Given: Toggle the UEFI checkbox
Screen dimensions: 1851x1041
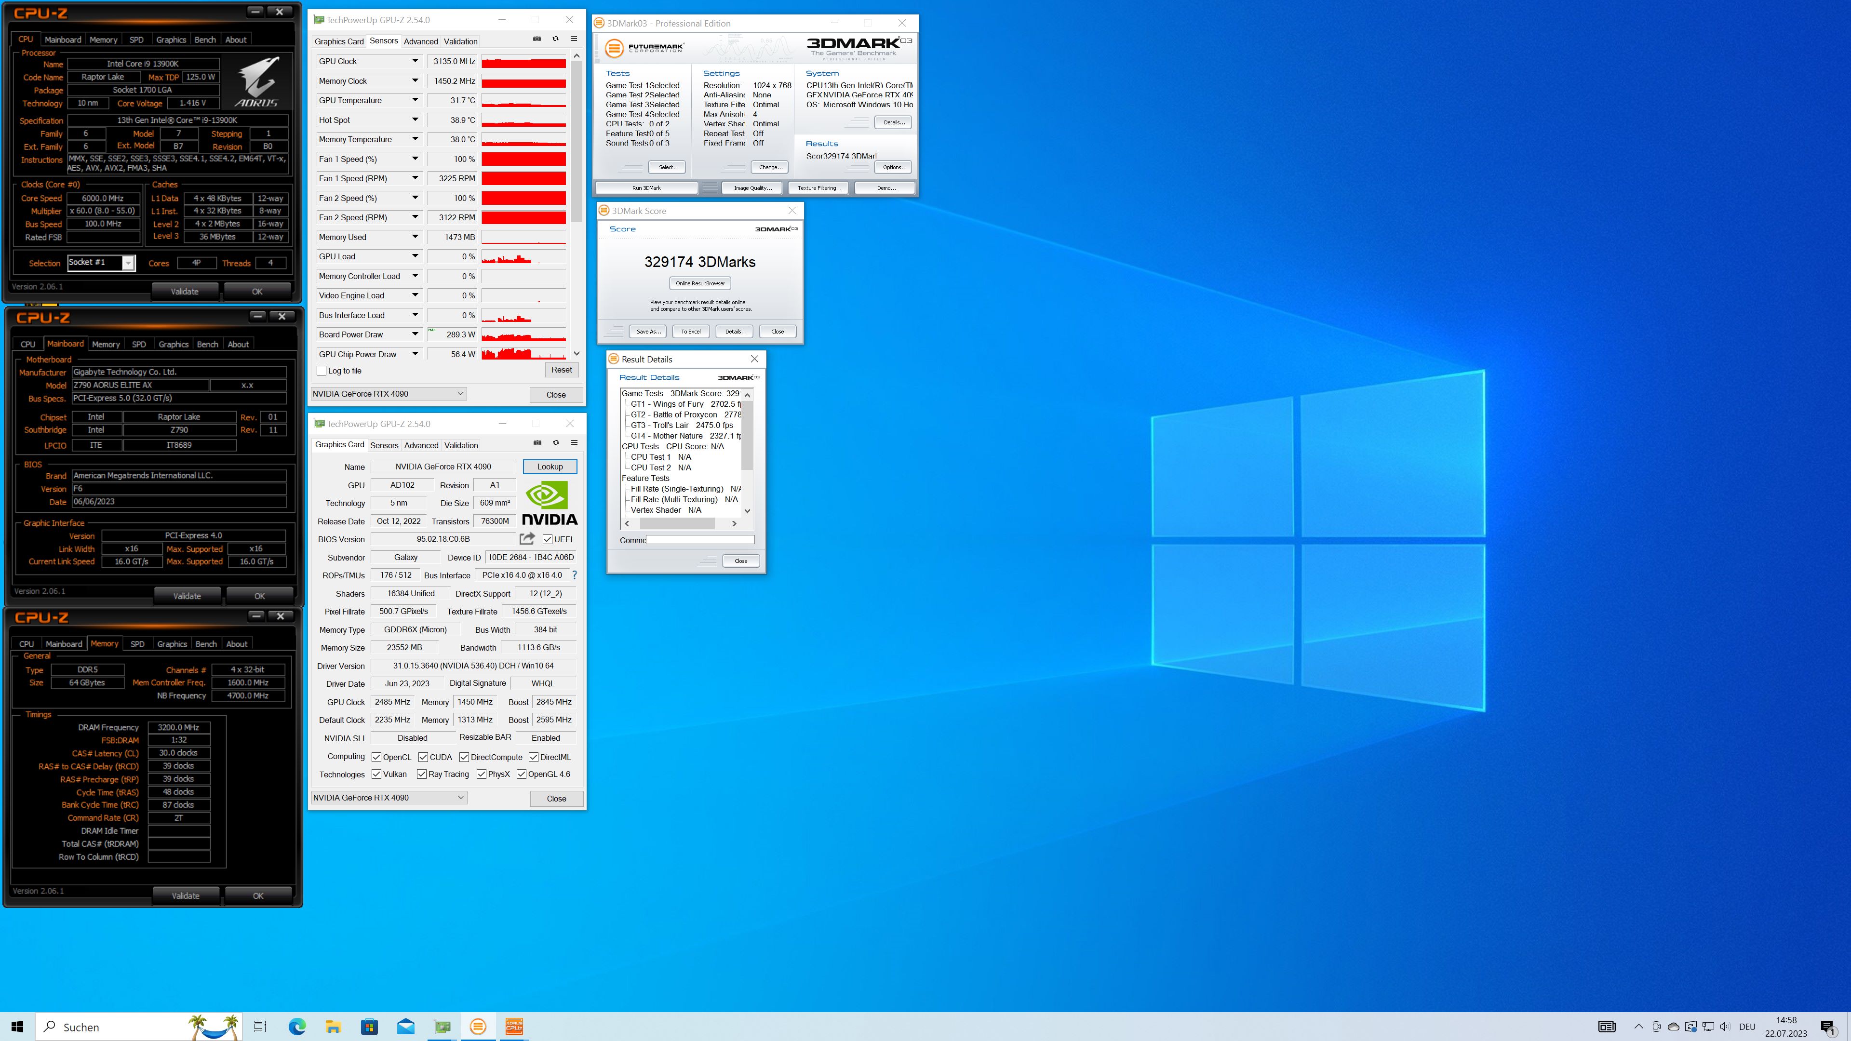Looking at the screenshot, I should (x=547, y=539).
